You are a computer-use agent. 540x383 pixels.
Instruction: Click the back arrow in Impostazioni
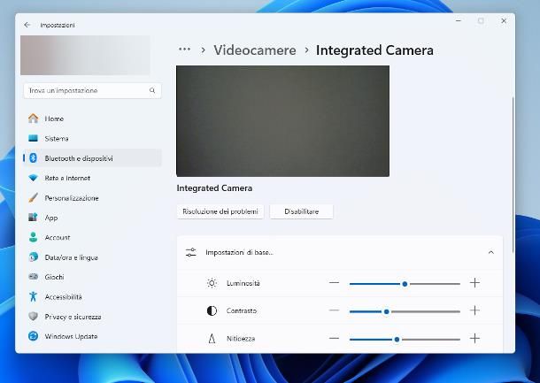coord(27,25)
